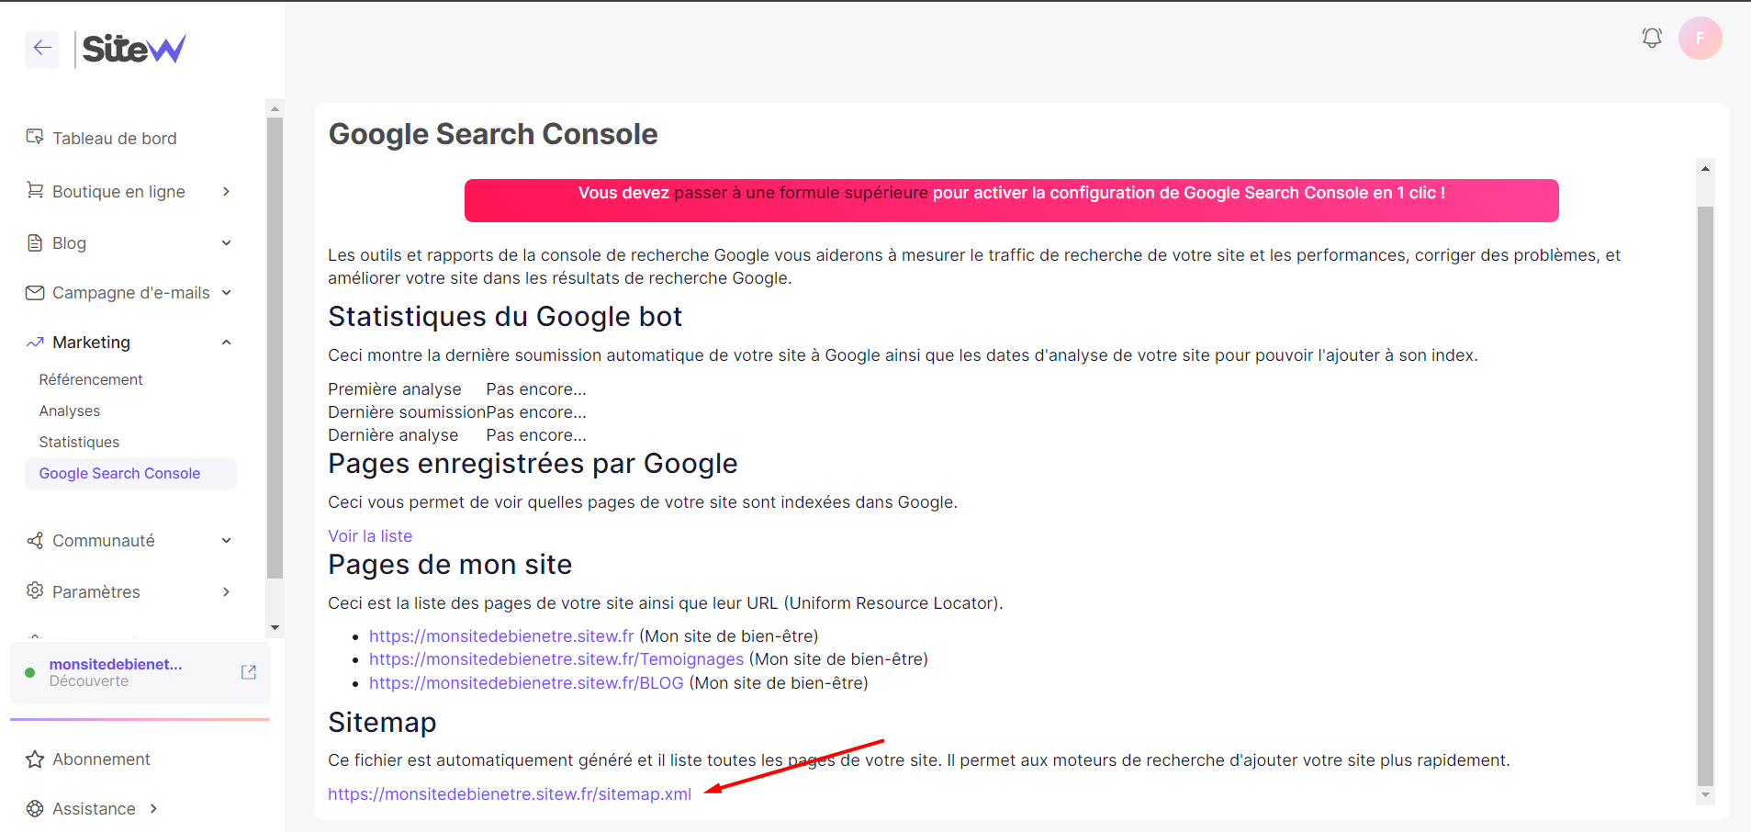Click content panel scroll down arrow
This screenshot has width=1751, height=832.
[1705, 795]
